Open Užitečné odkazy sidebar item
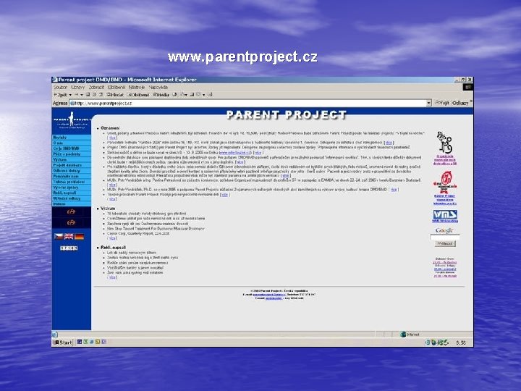Screen dimensions: 521x391 [72, 198]
